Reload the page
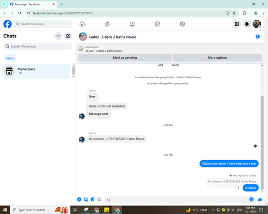268x214 pixels. (x=20, y=13)
